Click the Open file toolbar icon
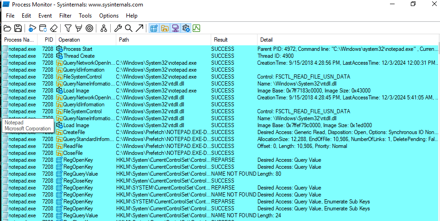The width and height of the screenshot is (440, 221). coord(7,28)
